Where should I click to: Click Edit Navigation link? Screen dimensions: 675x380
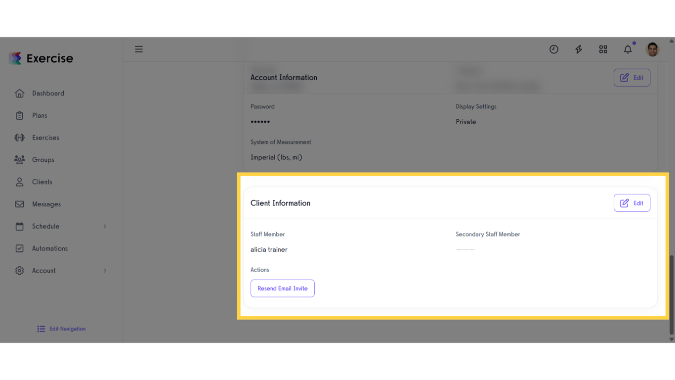click(x=61, y=329)
